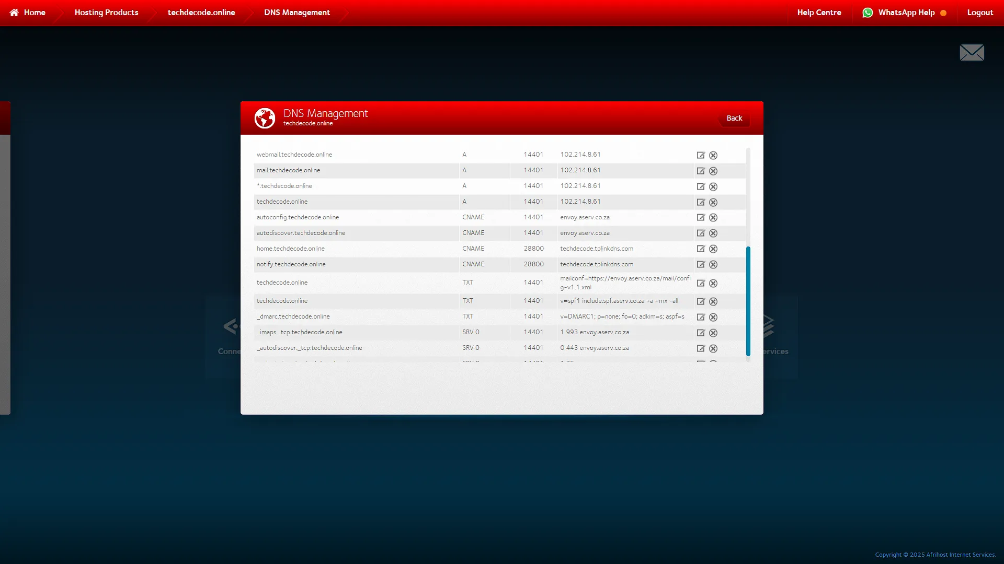Select the v=DMARC1 record value text
The width and height of the screenshot is (1004, 564).
[x=622, y=316]
